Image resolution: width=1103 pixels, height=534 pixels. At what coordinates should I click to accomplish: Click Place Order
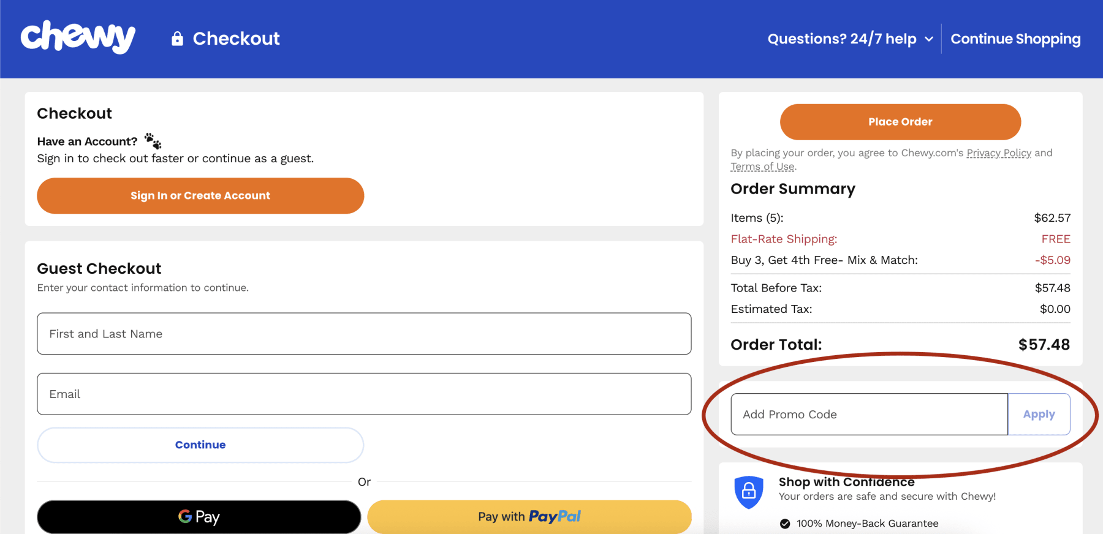(x=900, y=121)
